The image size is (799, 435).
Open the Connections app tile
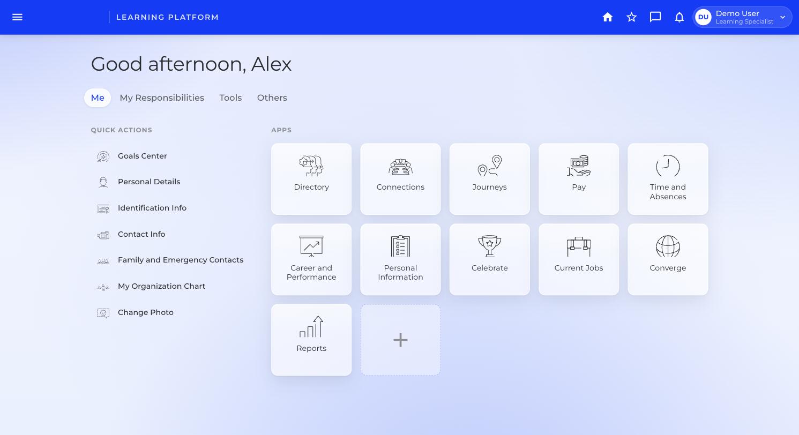[400, 179]
